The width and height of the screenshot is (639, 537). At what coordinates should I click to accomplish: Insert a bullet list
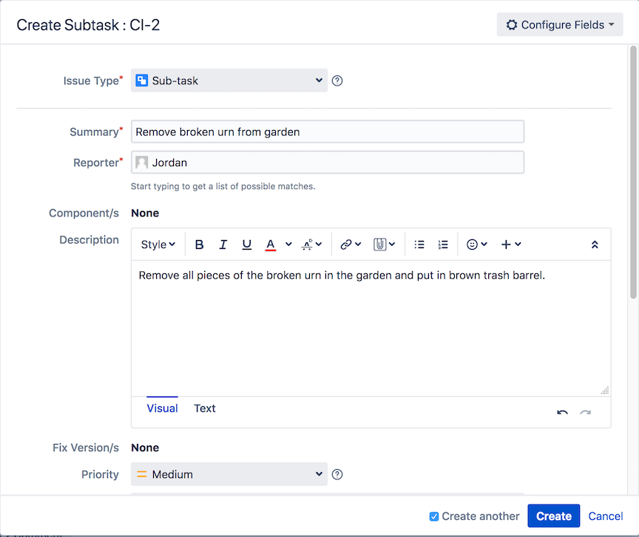pos(419,244)
